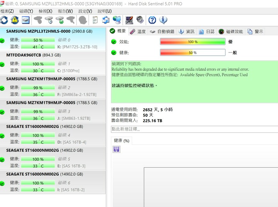
Task: Select SAMSUNG MZ7KM1T9HMJP disk 2 (F:) entry
Action: [x=53, y=87]
